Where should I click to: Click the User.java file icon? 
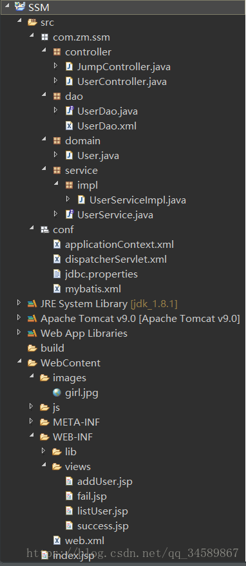coord(69,155)
